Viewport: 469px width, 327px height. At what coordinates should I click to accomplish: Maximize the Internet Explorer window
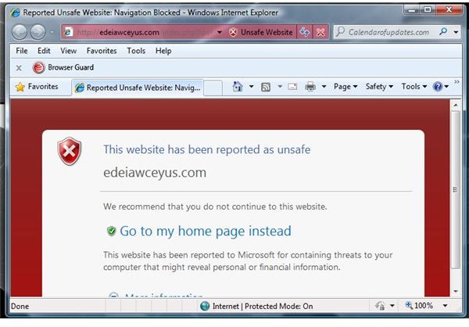pos(428,10)
